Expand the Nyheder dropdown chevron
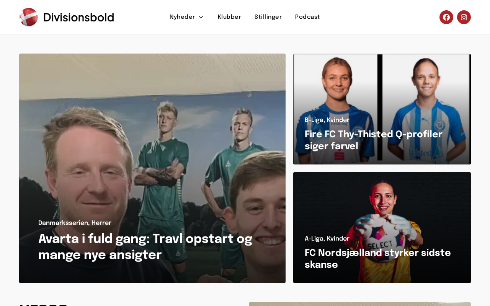Image resolution: width=490 pixels, height=306 pixels. pos(201,17)
